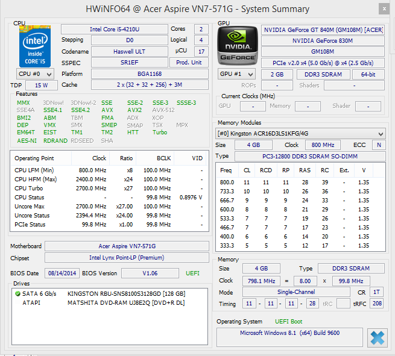Click the green UEFI Boot label

288,322
